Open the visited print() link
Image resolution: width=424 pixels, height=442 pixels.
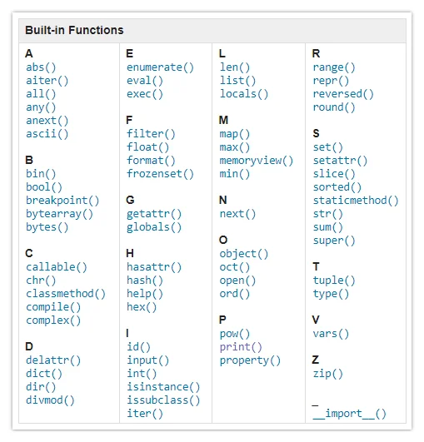(x=241, y=347)
